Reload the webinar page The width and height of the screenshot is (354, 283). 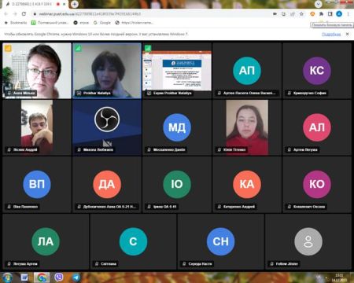point(24,13)
